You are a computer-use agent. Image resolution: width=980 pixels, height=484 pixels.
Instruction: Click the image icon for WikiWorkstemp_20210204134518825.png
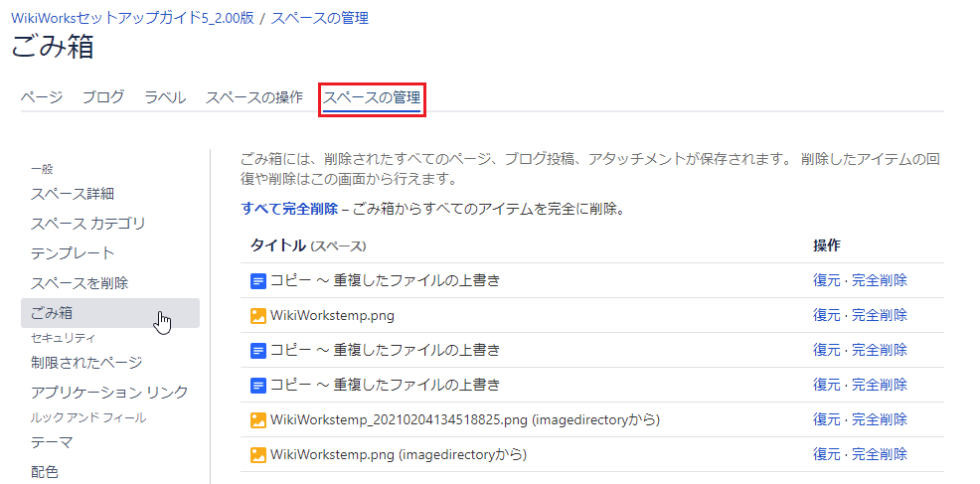(x=257, y=420)
